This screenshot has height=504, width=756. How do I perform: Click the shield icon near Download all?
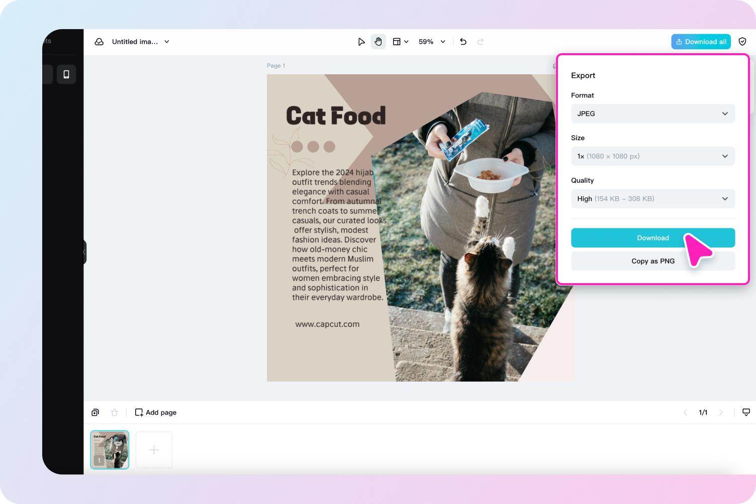(x=742, y=41)
